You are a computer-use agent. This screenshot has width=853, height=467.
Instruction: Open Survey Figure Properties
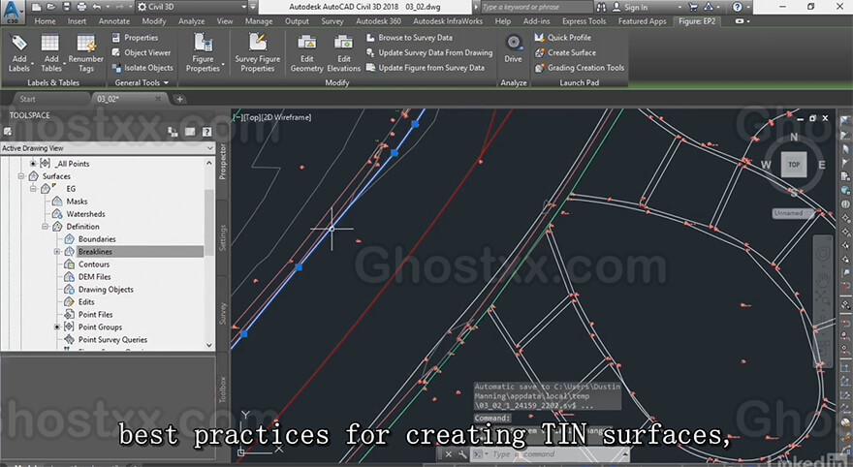pyautogui.click(x=257, y=52)
